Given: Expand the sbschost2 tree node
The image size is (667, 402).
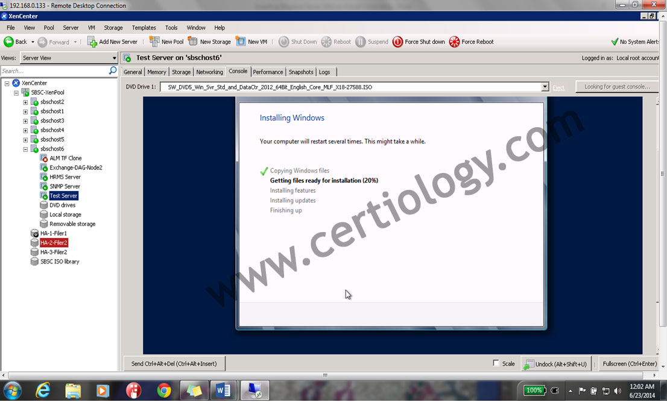Looking at the screenshot, I should [x=25, y=102].
